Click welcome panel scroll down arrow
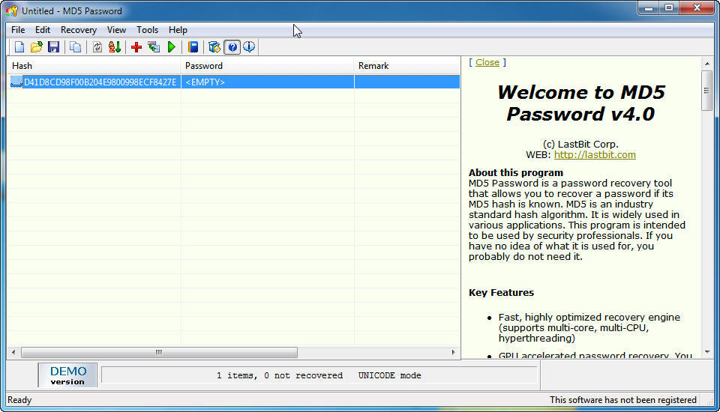 click(707, 352)
